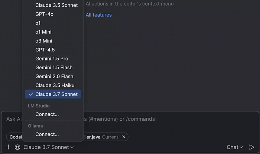
Task: Remove the current java file attachment chip
Action: click(124, 137)
